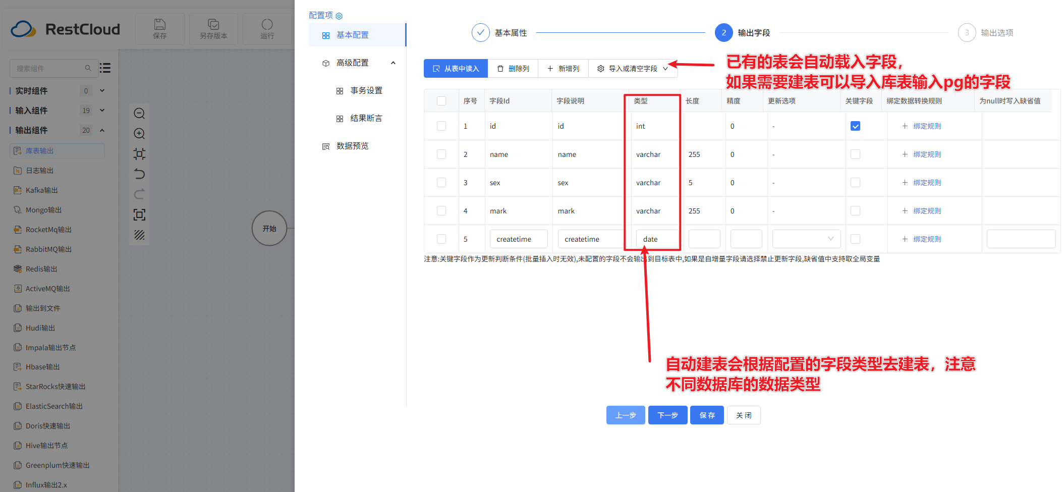The height and width of the screenshot is (492, 1064).
Task: Open the 事务设置 configuration item
Action: coord(366,90)
